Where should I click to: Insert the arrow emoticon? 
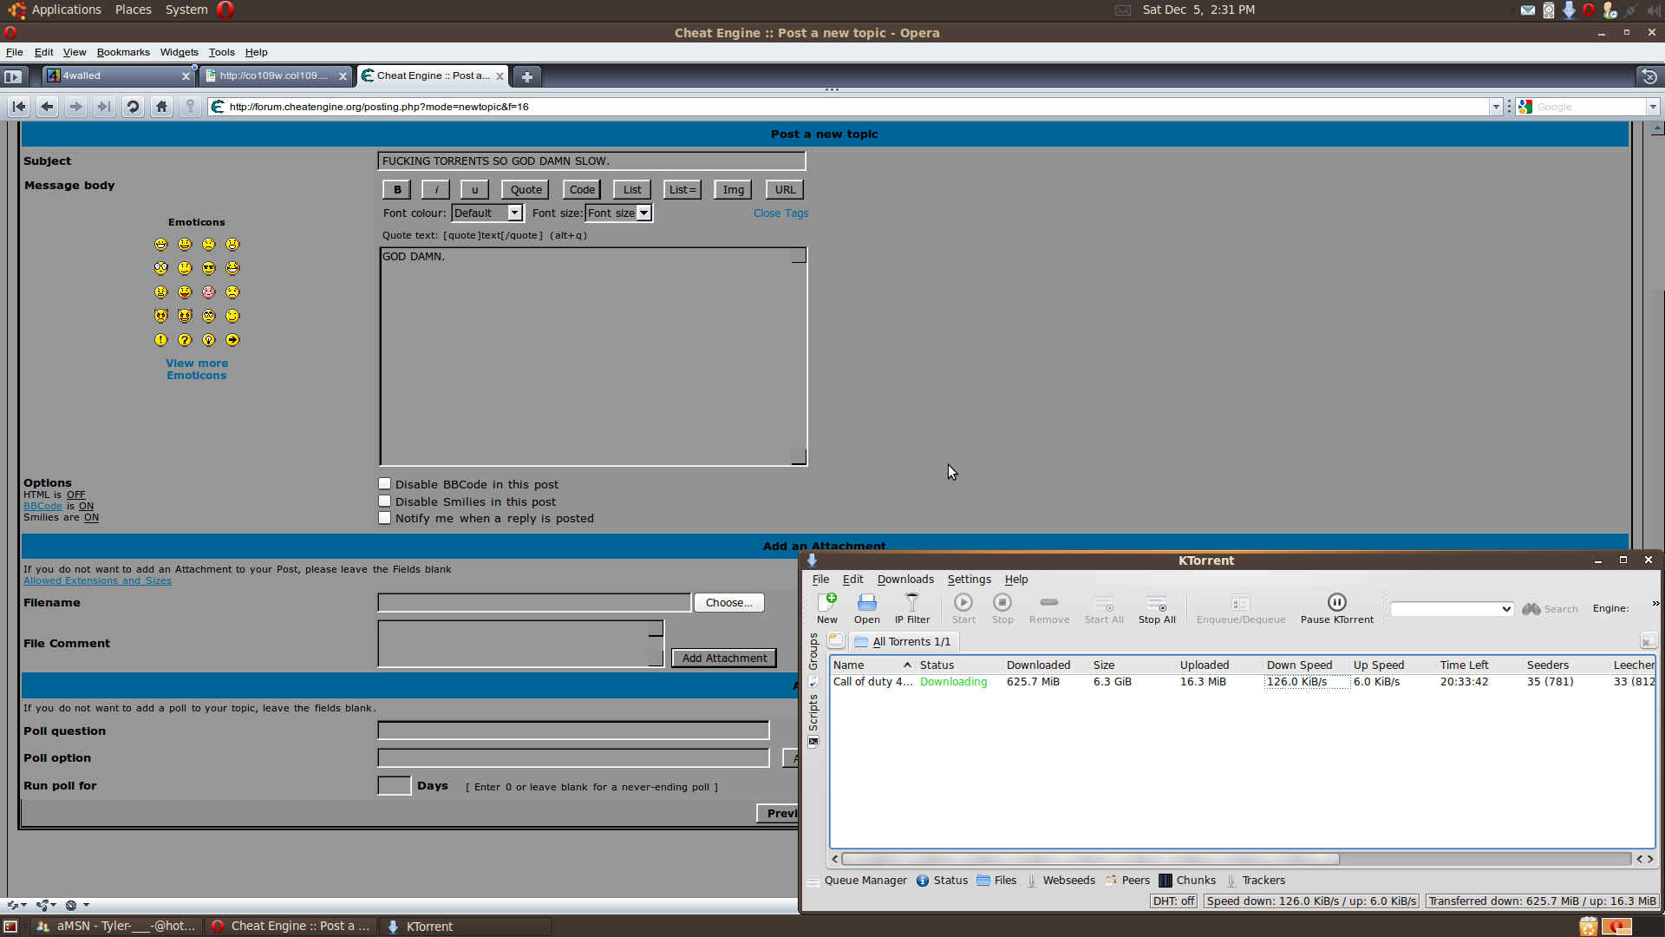(x=232, y=340)
